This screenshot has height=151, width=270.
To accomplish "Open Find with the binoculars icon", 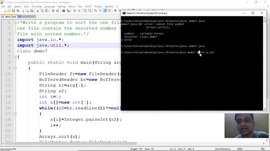I will click(x=64, y=11).
